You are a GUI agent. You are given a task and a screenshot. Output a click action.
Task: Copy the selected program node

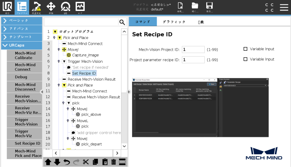[95, 162]
